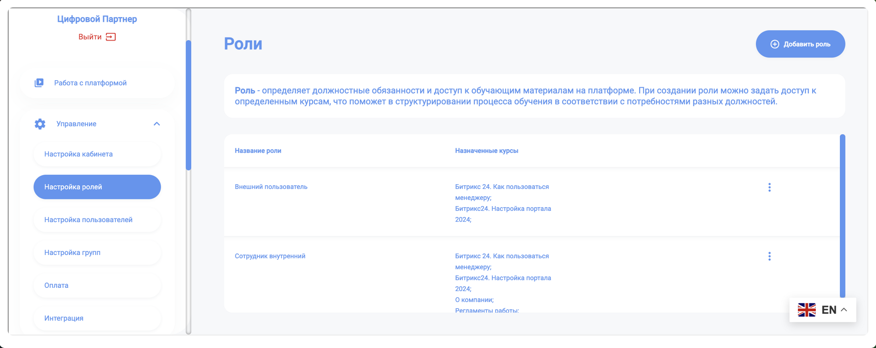876x348 pixels.
Task: Click the Цифровой Партнер title link
Action: pyautogui.click(x=97, y=19)
